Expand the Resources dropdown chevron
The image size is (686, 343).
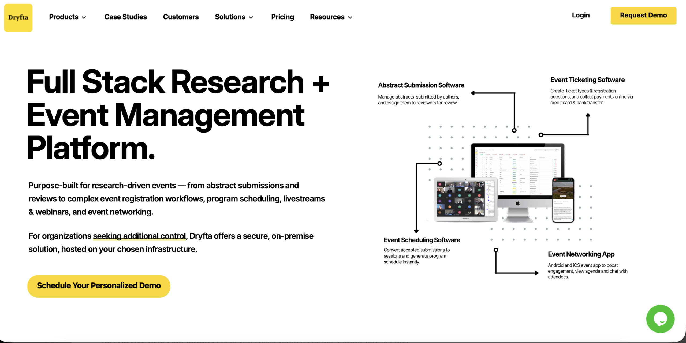click(x=350, y=17)
